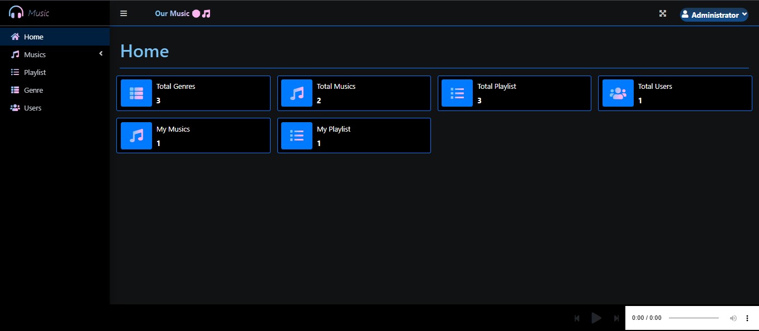
Task: Open Playlist in the sidebar
Action: point(55,72)
